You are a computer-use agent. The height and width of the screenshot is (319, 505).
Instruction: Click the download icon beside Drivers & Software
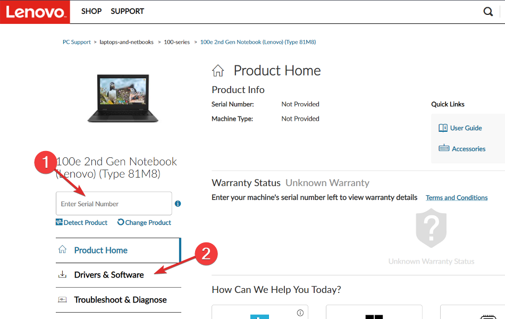click(x=62, y=274)
